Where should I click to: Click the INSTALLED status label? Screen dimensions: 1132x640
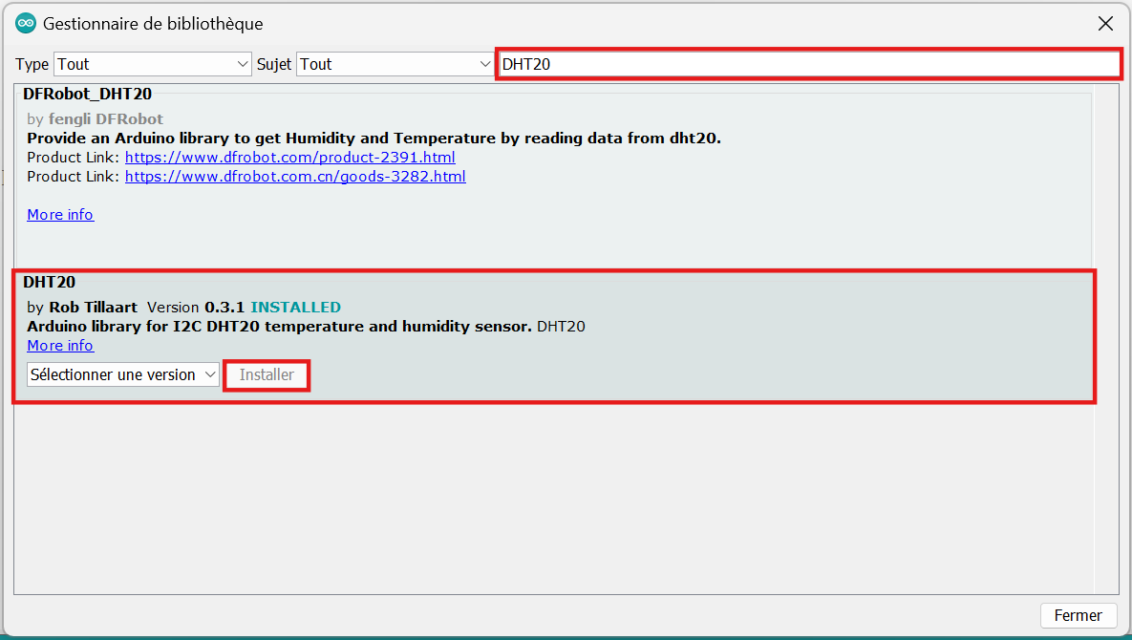[x=295, y=308]
